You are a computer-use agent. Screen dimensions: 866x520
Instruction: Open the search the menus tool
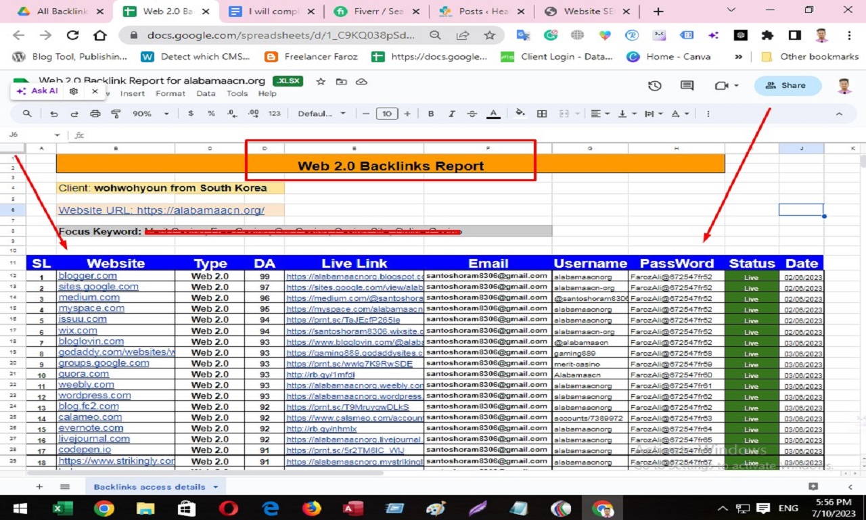click(27, 114)
